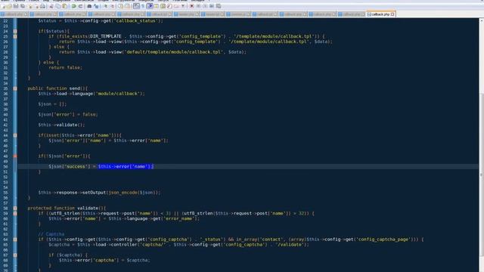This screenshot has width=484, height=272.
Task: Collapse fold marker at line 67 if ($captcha)
Action: (x=15, y=255)
